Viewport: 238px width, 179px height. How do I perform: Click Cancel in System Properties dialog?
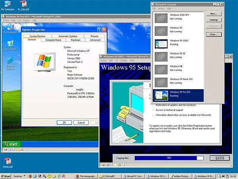81,123
